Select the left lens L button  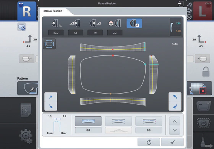[203, 11]
